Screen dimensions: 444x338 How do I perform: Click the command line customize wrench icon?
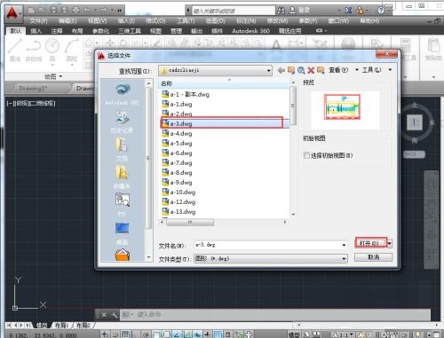click(x=115, y=315)
